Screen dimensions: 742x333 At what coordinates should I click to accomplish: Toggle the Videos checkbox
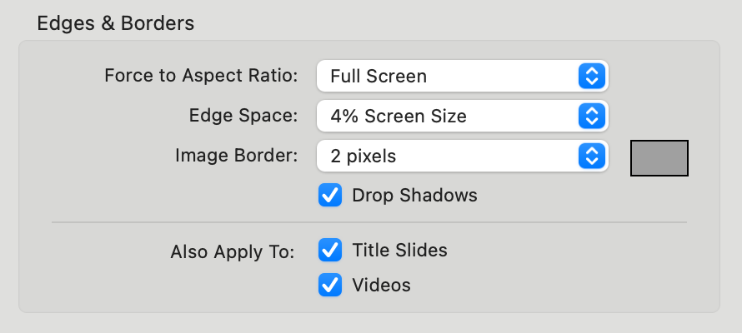[330, 285]
